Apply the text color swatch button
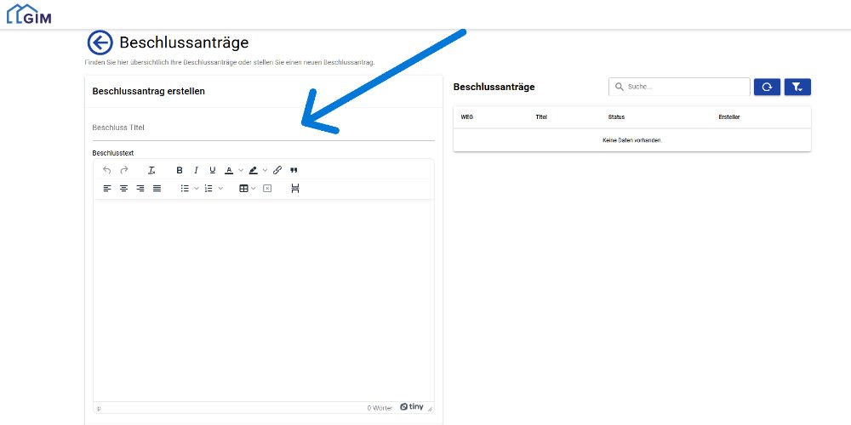Screen dimensions: 851x425 click(x=229, y=170)
